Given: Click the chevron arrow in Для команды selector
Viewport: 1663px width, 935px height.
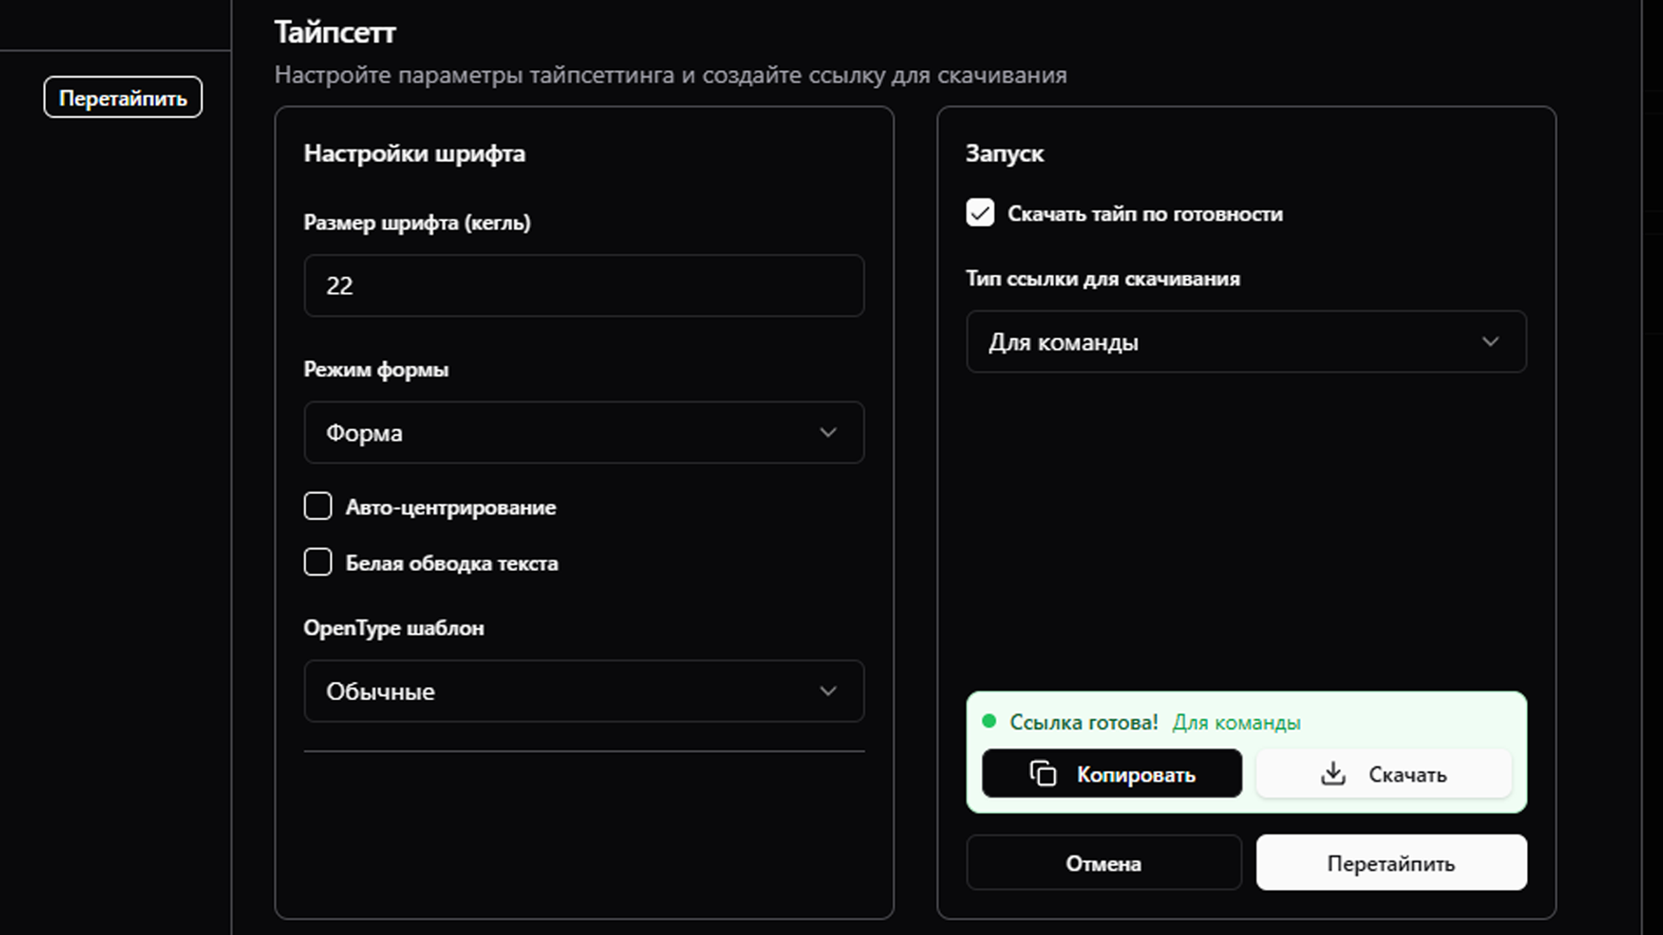Looking at the screenshot, I should click(1490, 342).
